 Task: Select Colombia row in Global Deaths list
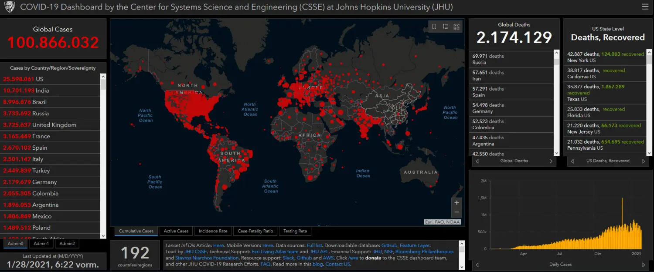point(511,124)
